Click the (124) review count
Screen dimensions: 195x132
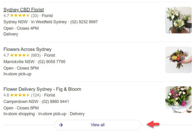pos(36,95)
